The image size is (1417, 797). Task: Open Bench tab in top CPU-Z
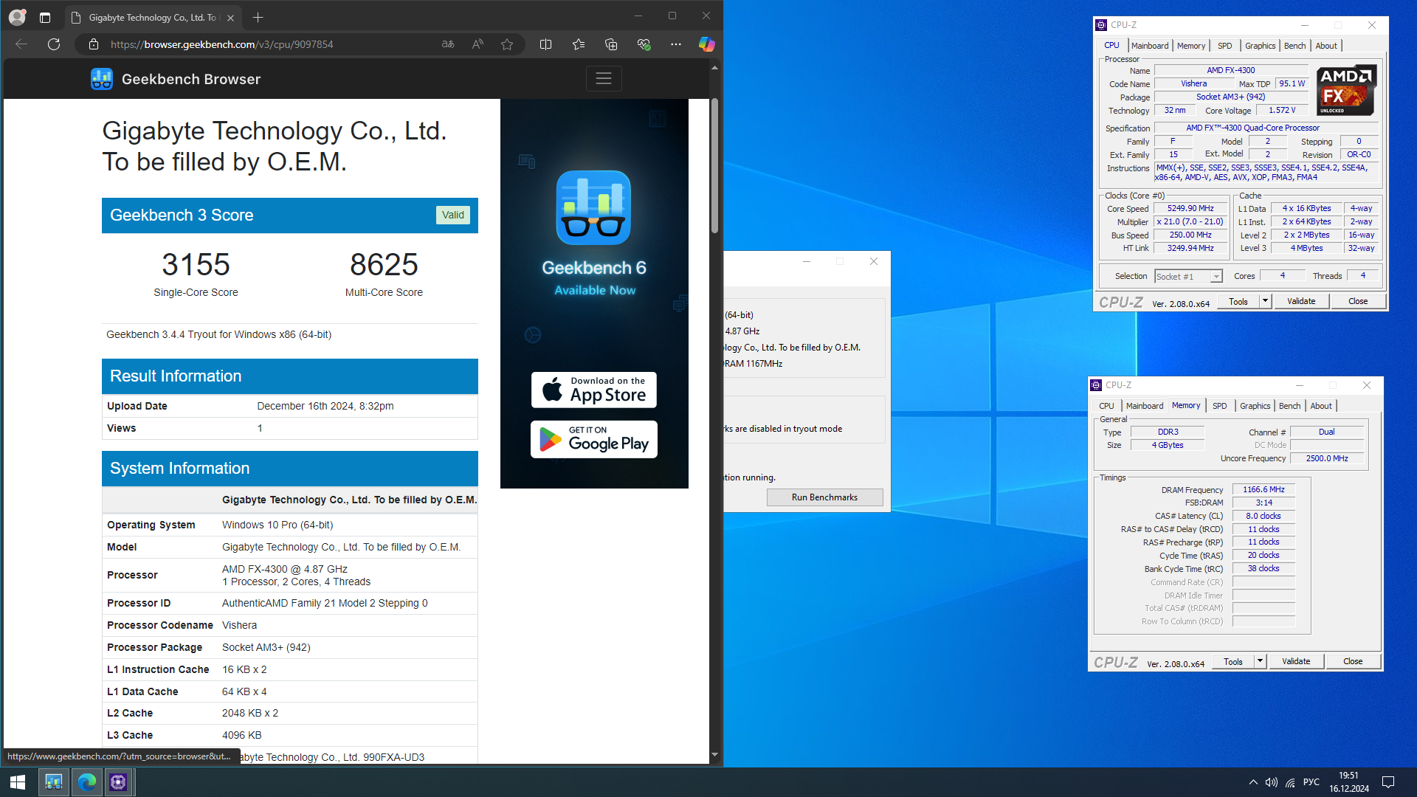coord(1295,46)
